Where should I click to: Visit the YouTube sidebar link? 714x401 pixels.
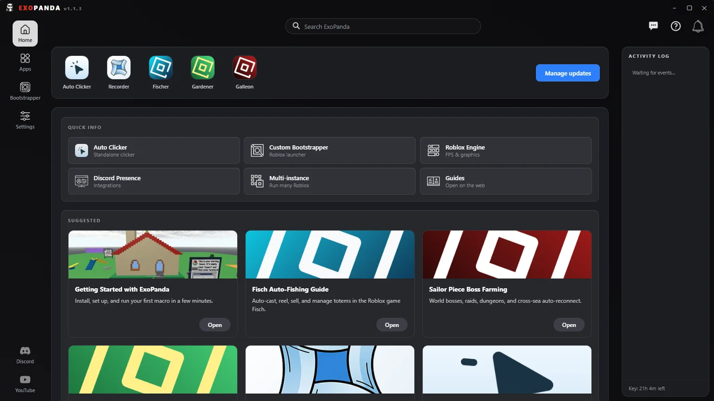point(25,384)
